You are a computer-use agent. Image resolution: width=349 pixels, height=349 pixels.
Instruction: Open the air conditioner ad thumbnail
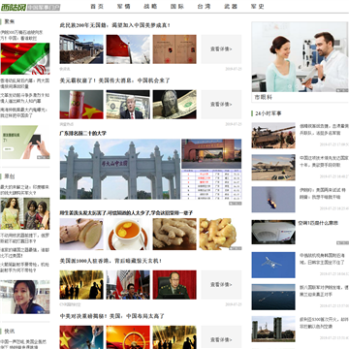pyautogui.click(x=273, y=232)
